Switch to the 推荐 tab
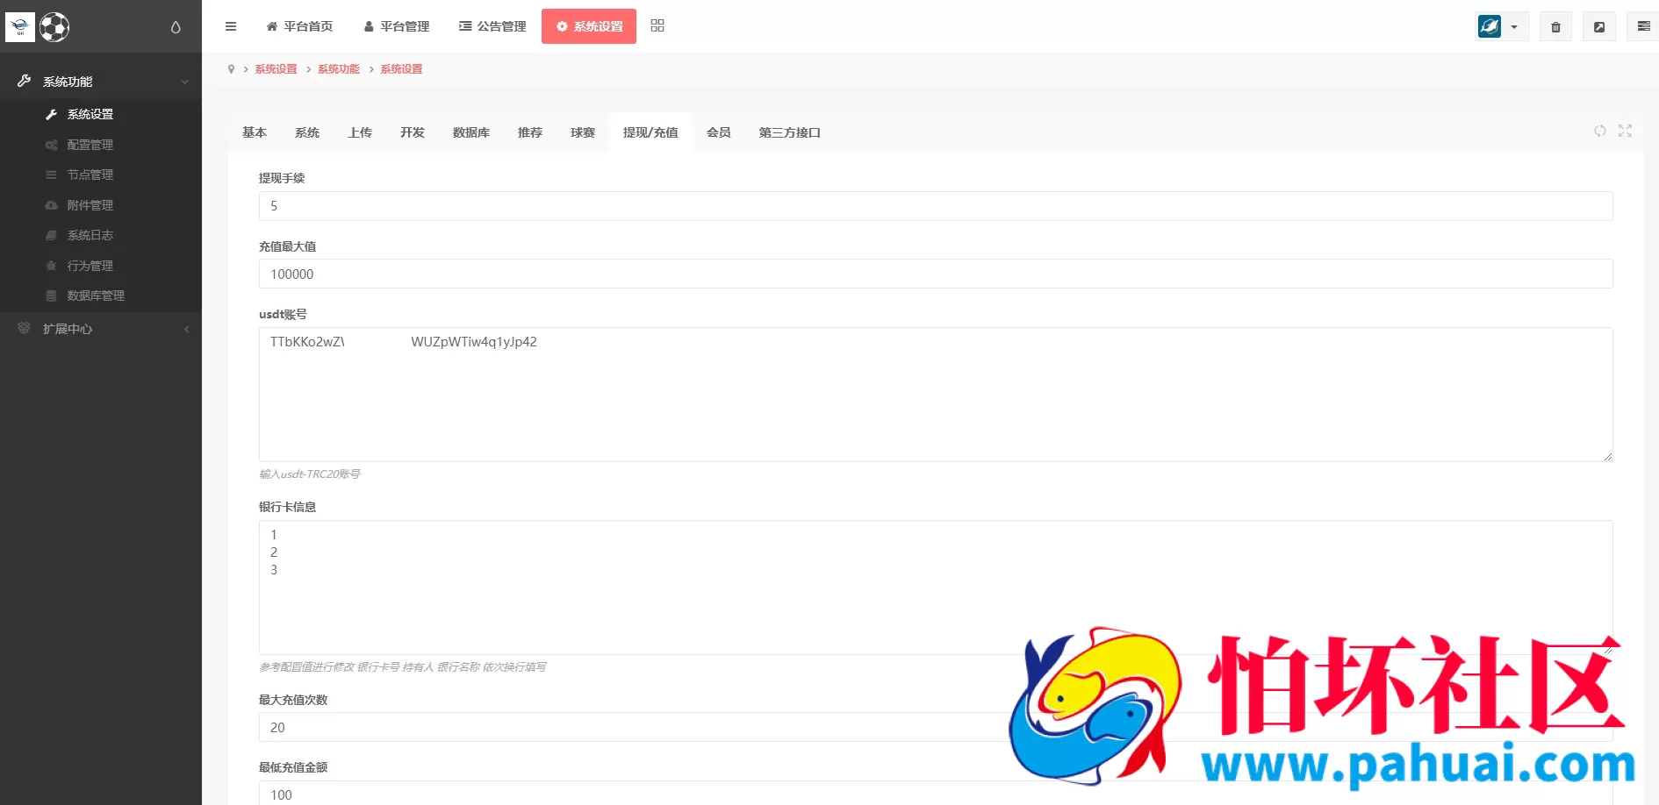Viewport: 1659px width, 805px height. coord(530,132)
